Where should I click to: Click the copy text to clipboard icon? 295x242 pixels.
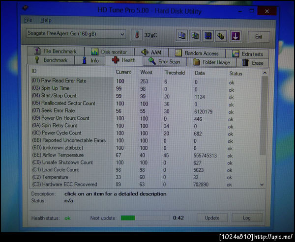point(182,35)
